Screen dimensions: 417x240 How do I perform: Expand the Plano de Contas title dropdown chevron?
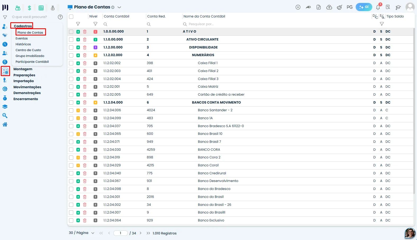pos(119,7)
